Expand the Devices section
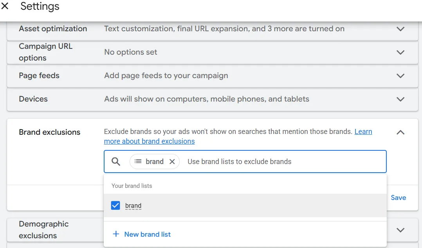The image size is (422, 248). [x=400, y=99]
